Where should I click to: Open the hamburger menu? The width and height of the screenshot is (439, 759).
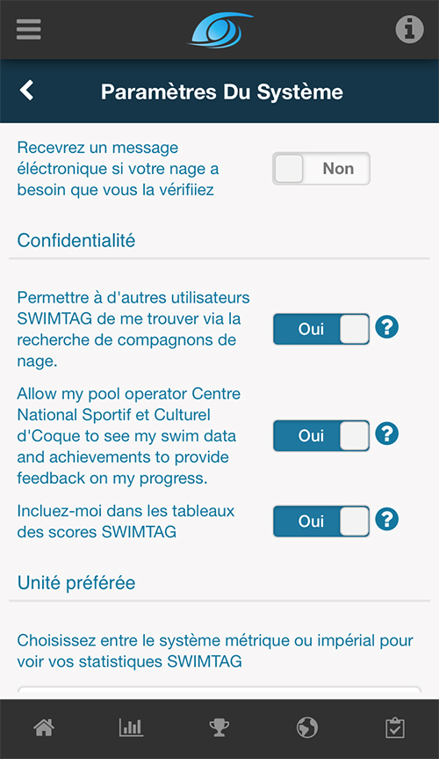click(x=28, y=30)
